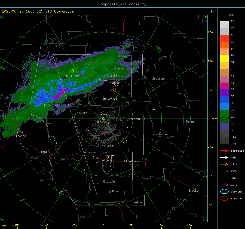Click the 'current' legend label
Viewport: 245px width, 229px height.
(237, 191)
